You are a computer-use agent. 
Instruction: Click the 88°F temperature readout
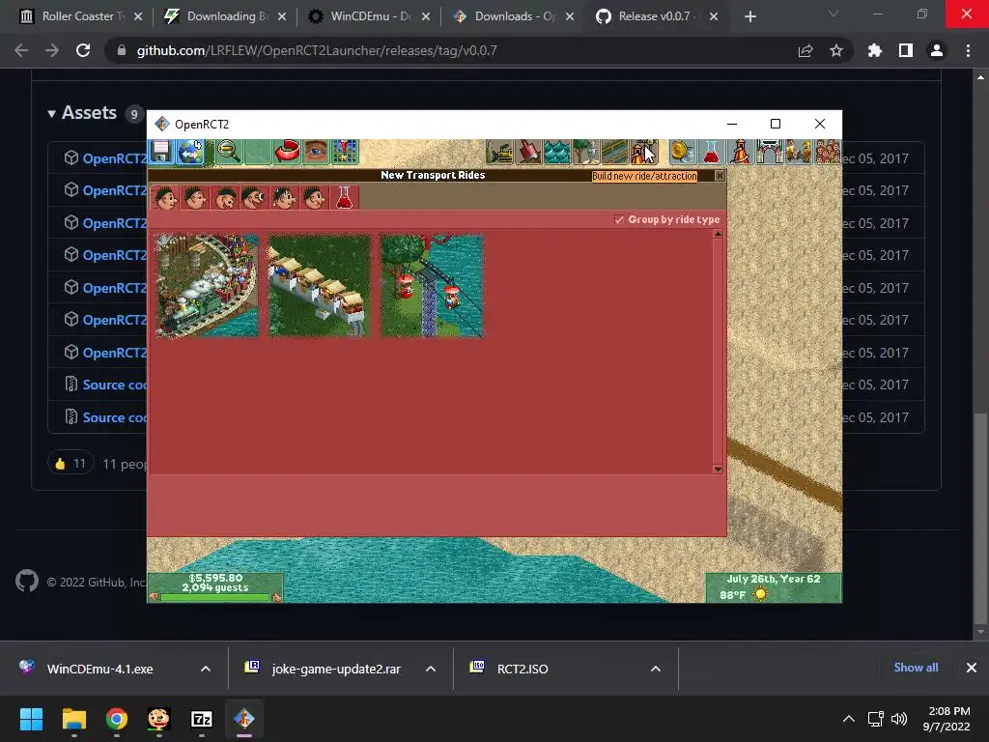coord(733,595)
